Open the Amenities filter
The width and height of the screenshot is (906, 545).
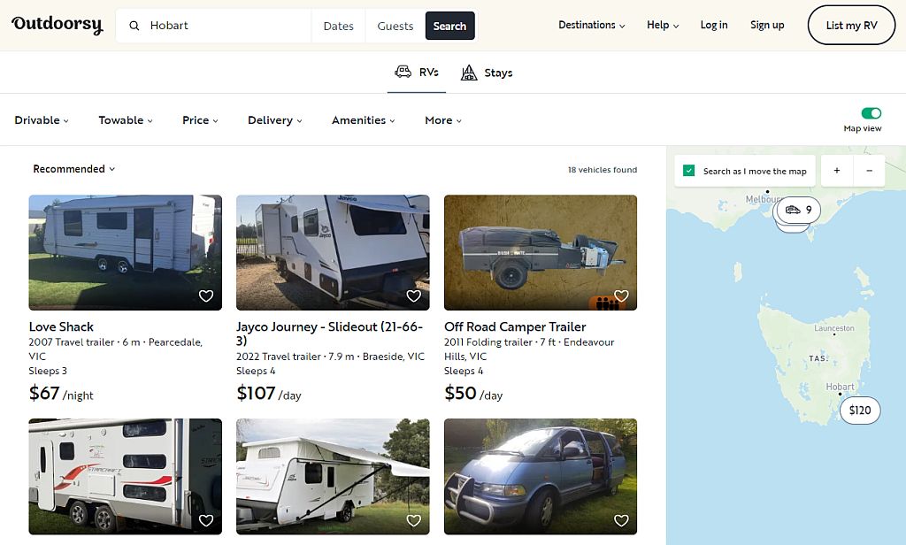coord(363,119)
